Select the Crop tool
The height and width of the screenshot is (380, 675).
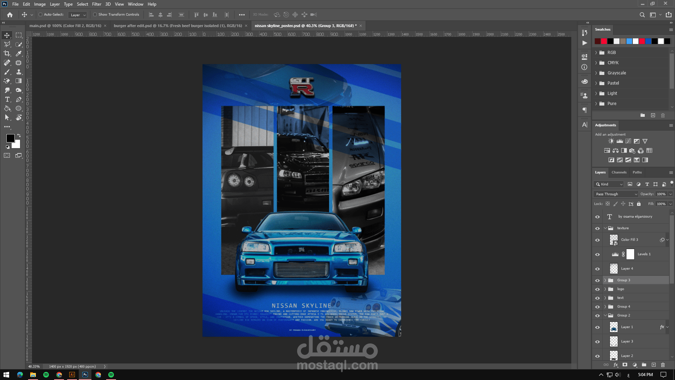(7, 53)
